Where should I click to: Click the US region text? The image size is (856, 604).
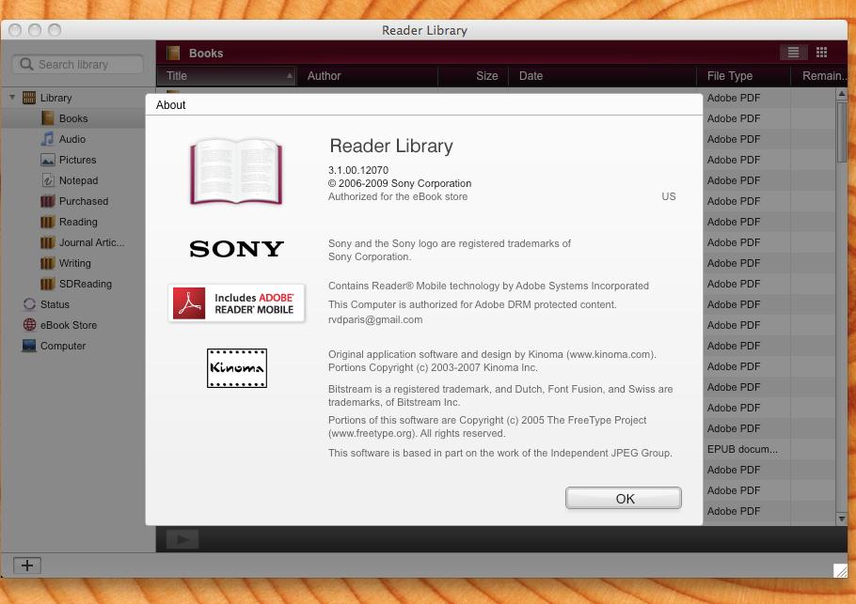pyautogui.click(x=669, y=196)
